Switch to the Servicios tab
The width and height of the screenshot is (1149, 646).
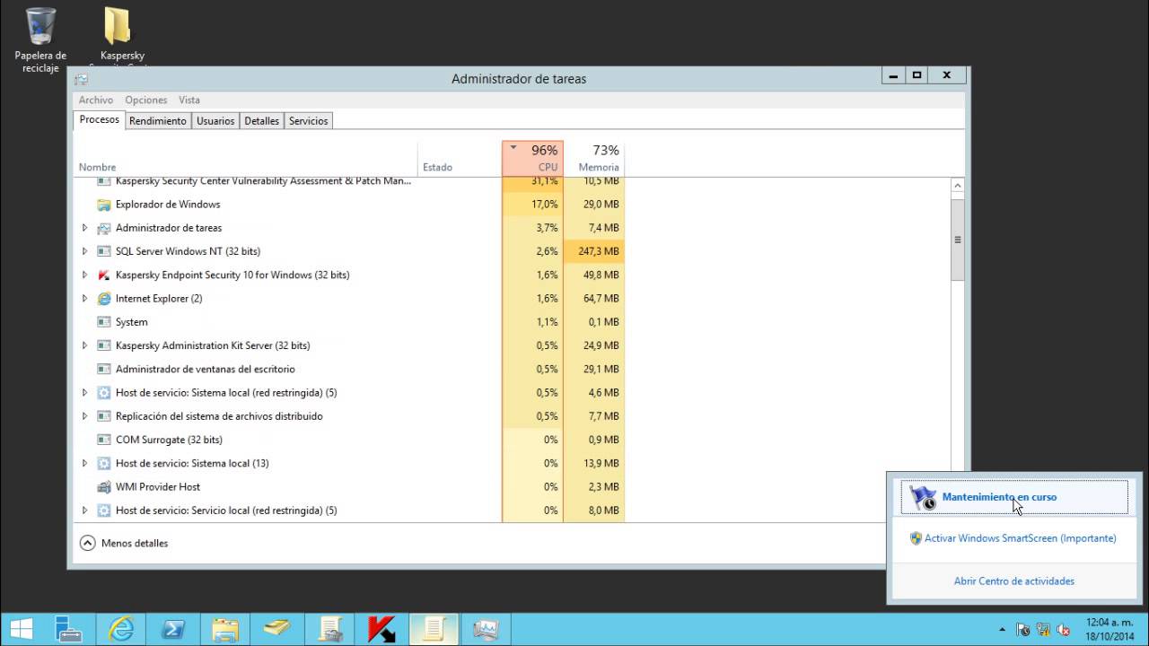[x=309, y=121]
